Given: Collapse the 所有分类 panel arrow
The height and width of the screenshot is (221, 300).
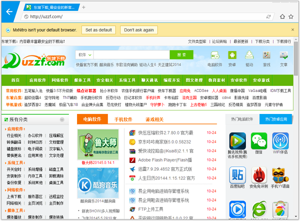Looking at the screenshot, I should [62, 119].
